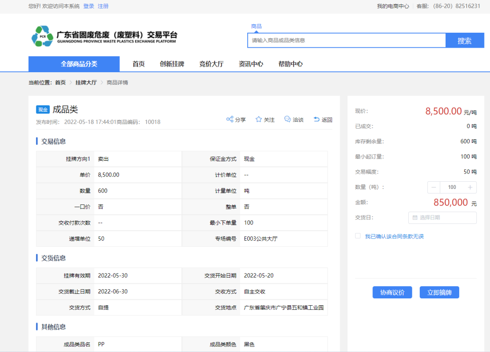
Task: Open 竞价大厅 navigation tab
Action: click(x=211, y=64)
